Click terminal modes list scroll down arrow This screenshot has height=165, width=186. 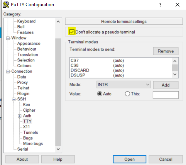coord(175,74)
